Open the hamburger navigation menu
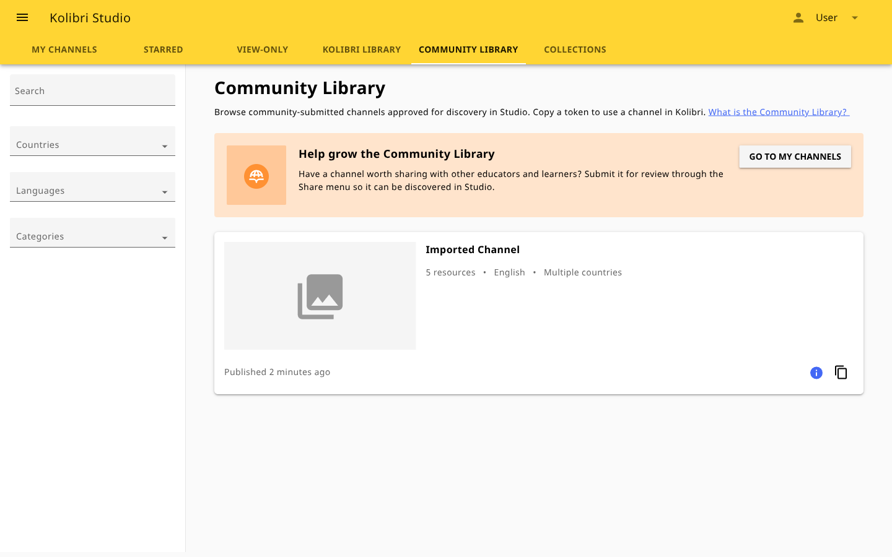The width and height of the screenshot is (892, 557). 22,17
